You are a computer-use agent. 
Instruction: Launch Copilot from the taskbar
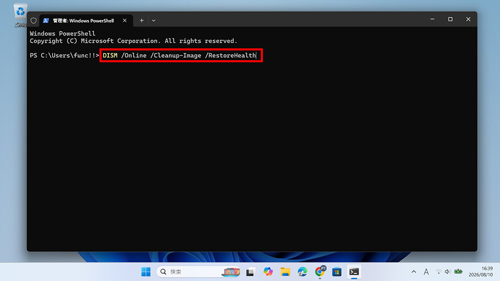(x=268, y=272)
